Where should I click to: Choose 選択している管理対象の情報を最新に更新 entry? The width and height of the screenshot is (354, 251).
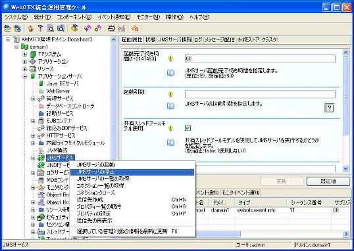point(132,231)
